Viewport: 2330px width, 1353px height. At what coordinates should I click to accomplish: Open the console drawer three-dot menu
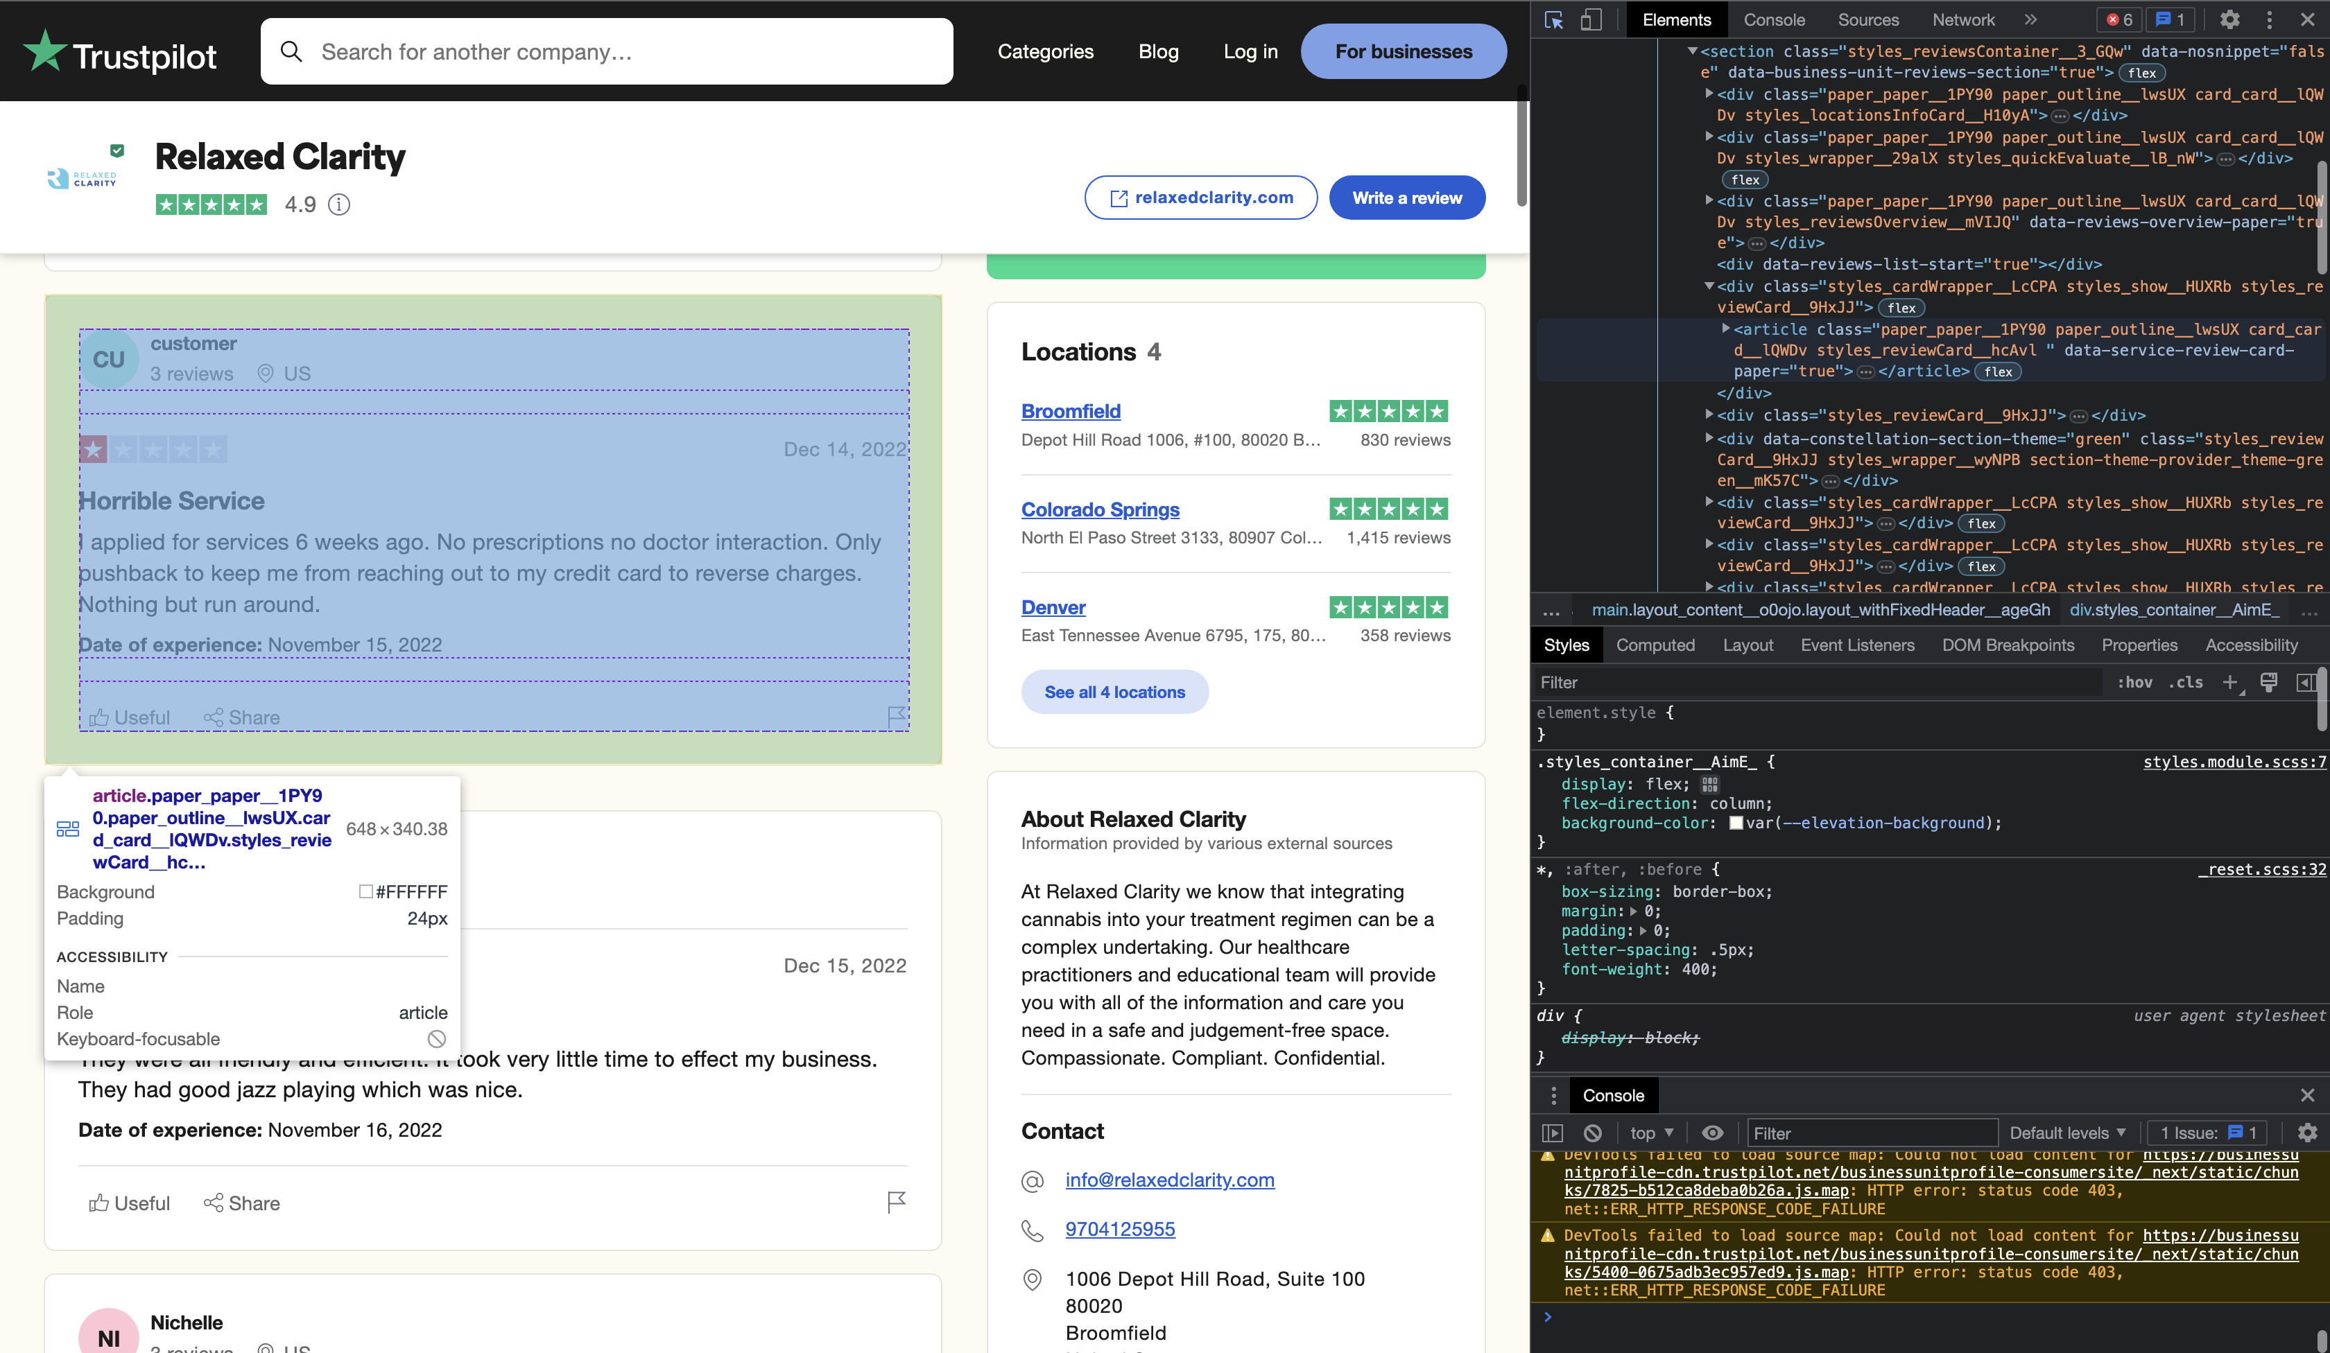pyautogui.click(x=1553, y=1095)
